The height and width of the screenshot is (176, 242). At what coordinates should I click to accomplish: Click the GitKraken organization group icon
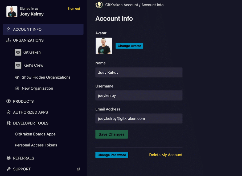(18, 52)
